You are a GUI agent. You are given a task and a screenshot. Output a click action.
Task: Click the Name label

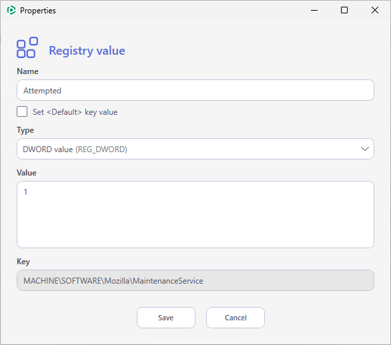(x=27, y=71)
